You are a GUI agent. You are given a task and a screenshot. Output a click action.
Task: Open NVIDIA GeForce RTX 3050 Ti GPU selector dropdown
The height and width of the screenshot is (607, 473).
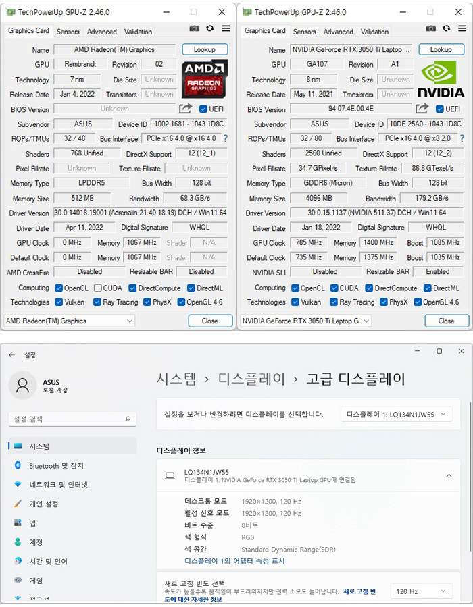[305, 321]
